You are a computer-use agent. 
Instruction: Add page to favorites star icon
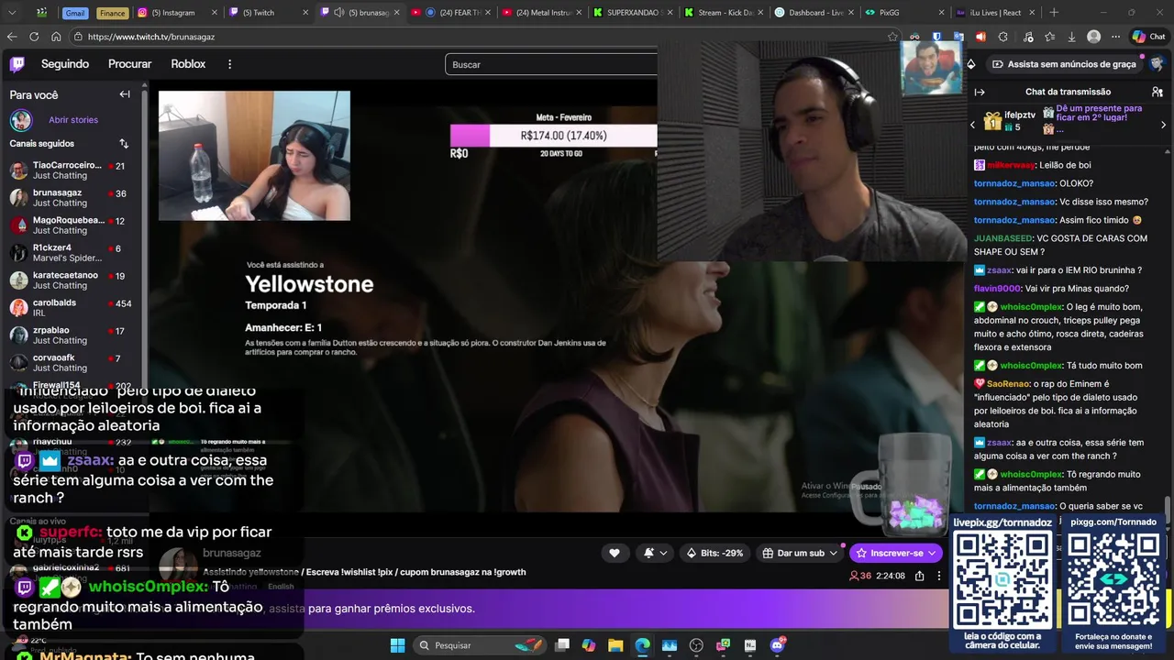[x=892, y=37]
